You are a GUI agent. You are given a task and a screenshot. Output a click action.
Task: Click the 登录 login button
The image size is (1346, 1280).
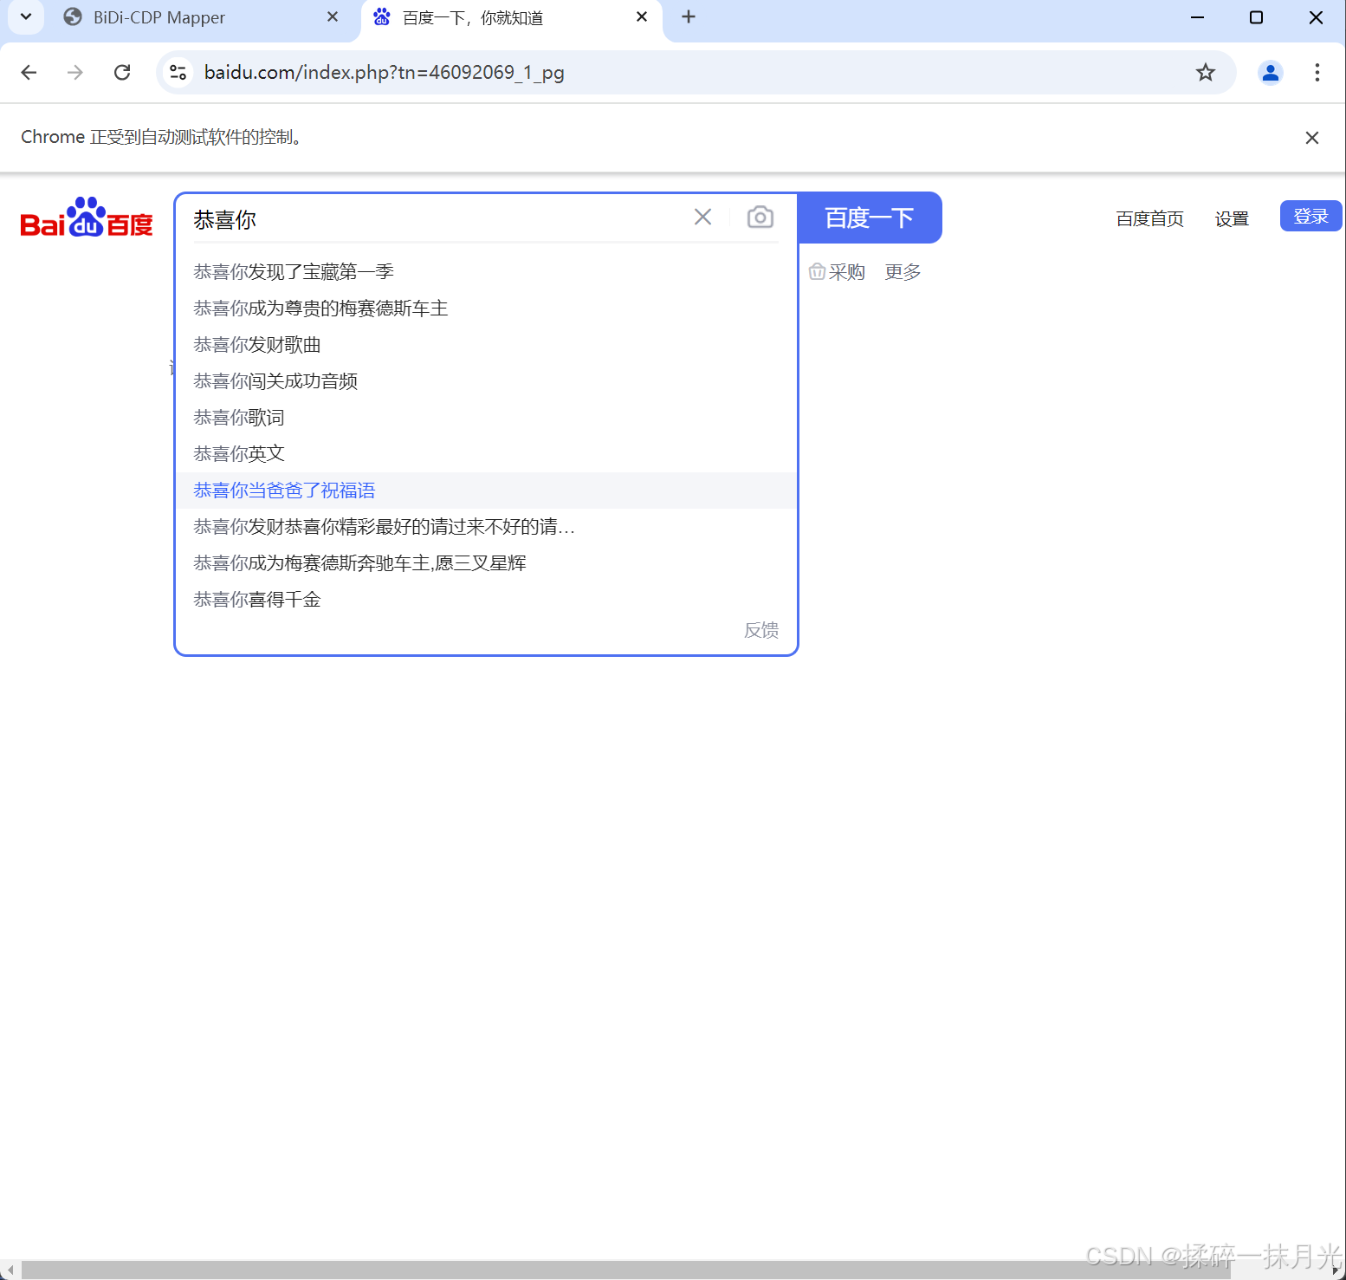click(1310, 216)
